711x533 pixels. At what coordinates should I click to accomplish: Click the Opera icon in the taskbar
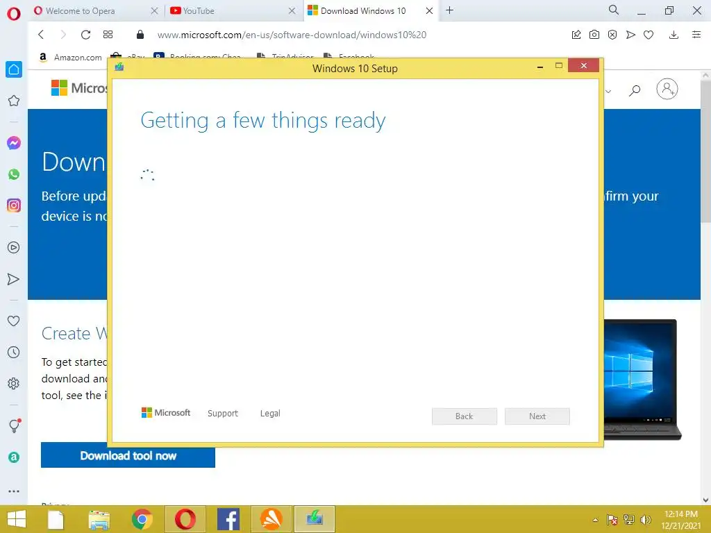185,519
